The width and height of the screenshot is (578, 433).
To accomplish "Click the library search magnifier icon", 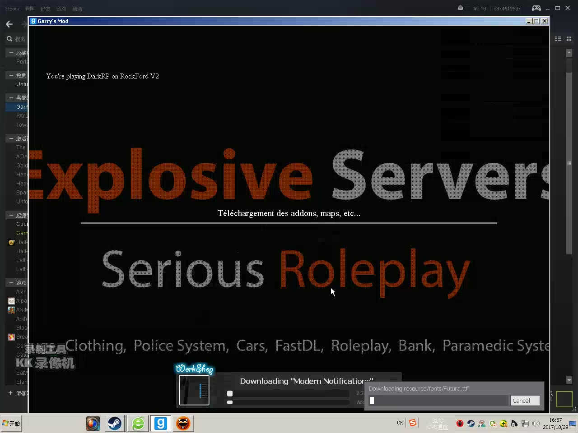I will tap(9, 39).
